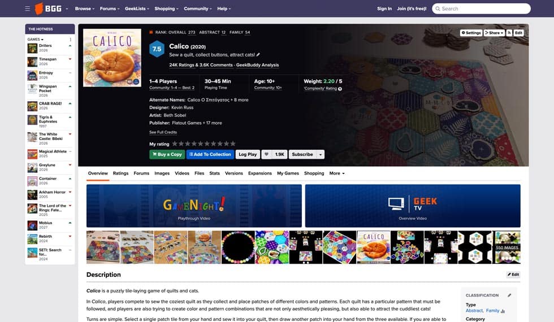Switch to the Expansions tab
This screenshot has width=554, height=322.
point(259,173)
